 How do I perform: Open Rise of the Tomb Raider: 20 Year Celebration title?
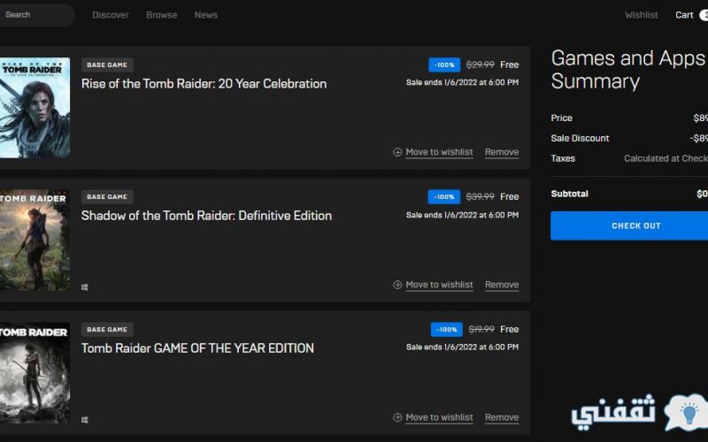click(x=204, y=84)
